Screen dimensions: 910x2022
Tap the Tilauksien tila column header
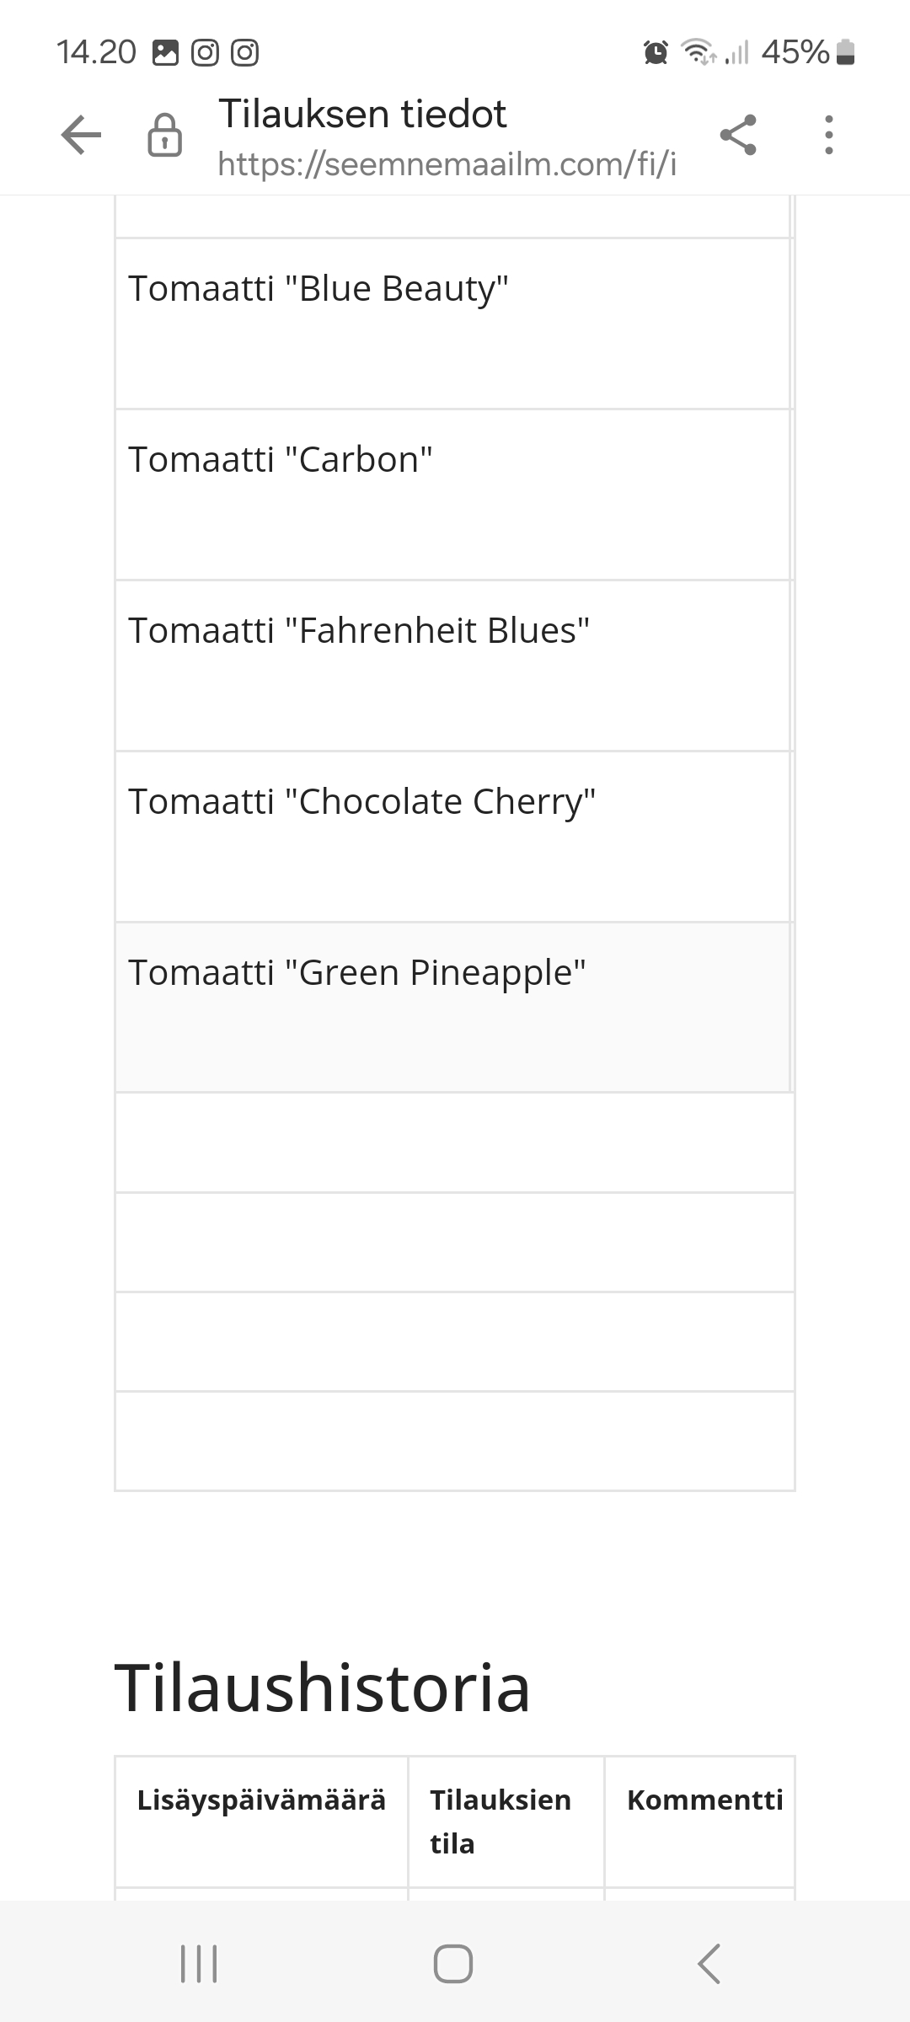point(501,1821)
